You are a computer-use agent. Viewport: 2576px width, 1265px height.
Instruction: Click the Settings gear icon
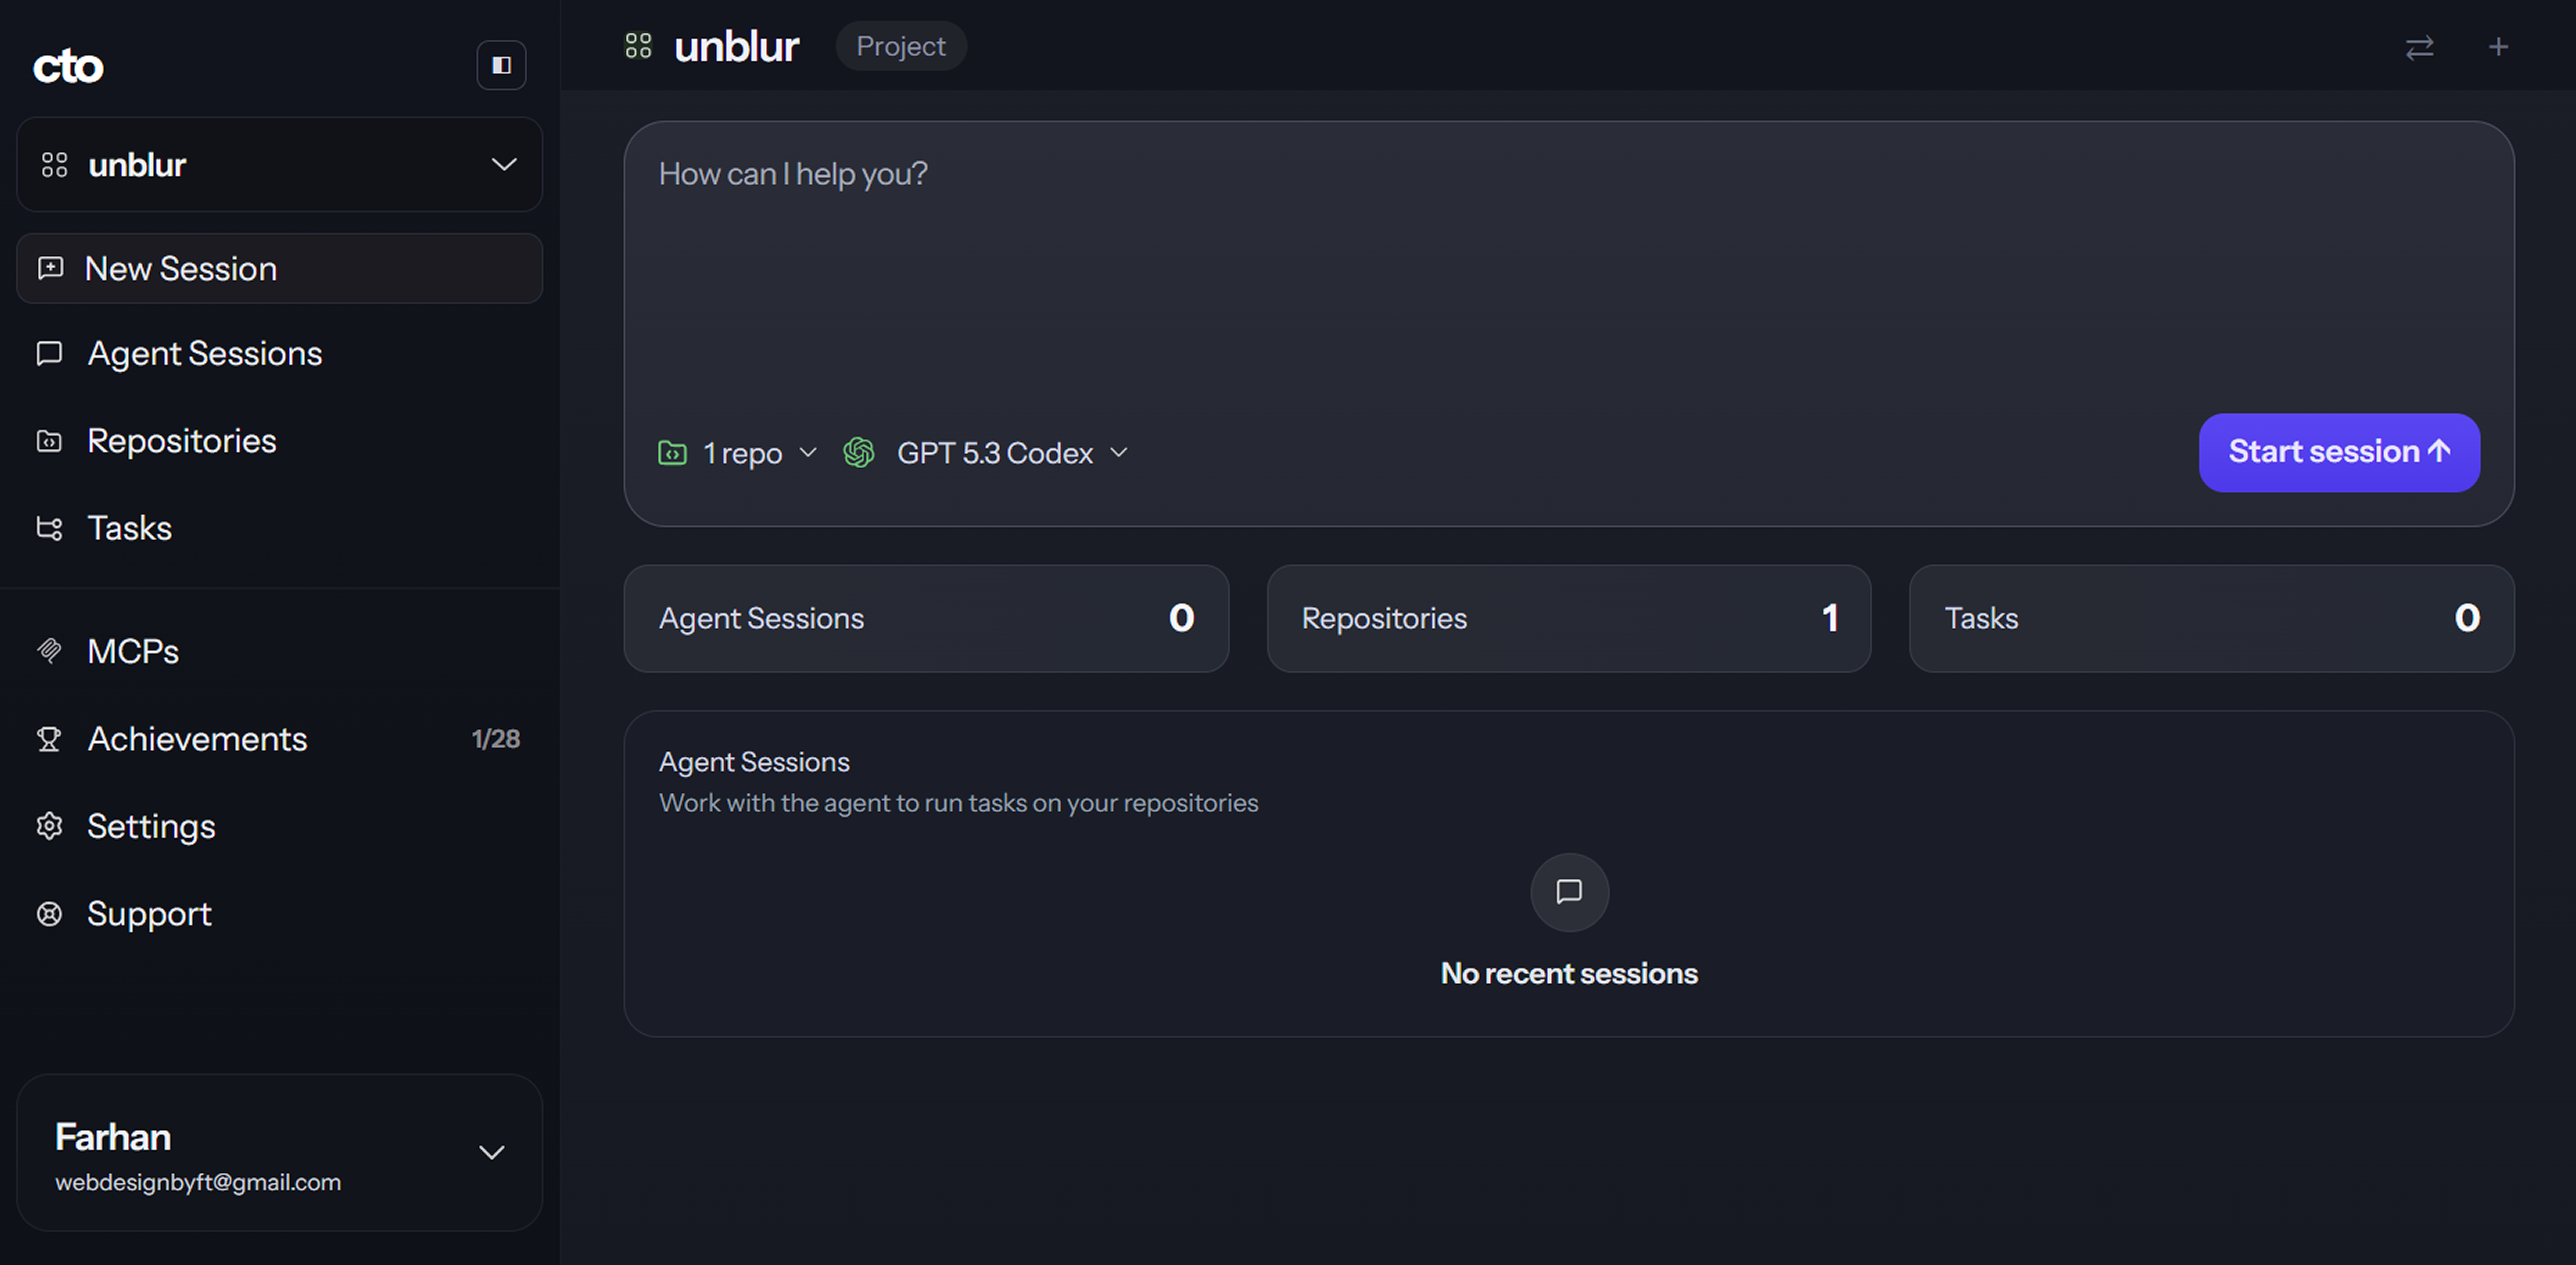coord(49,826)
